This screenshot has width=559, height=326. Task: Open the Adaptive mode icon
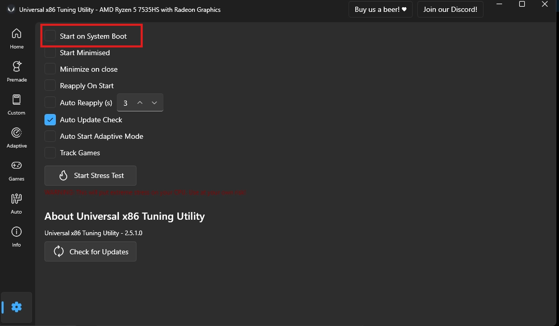(17, 133)
